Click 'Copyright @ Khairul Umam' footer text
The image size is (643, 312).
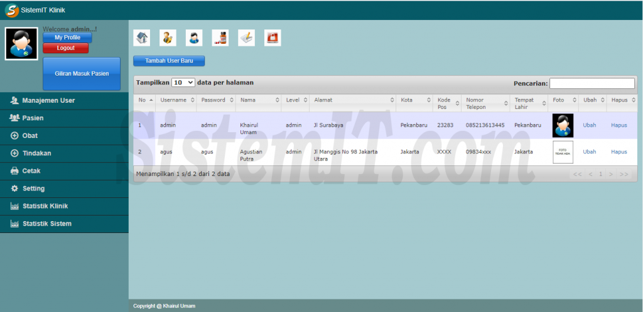(x=164, y=306)
